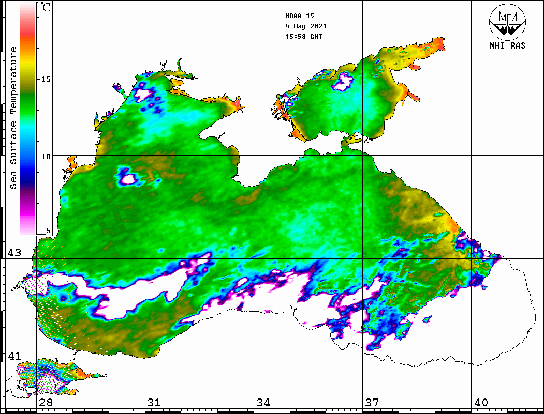
Task: Click the 'Sea Surface Temperature' vertical label
Action: click(13, 118)
